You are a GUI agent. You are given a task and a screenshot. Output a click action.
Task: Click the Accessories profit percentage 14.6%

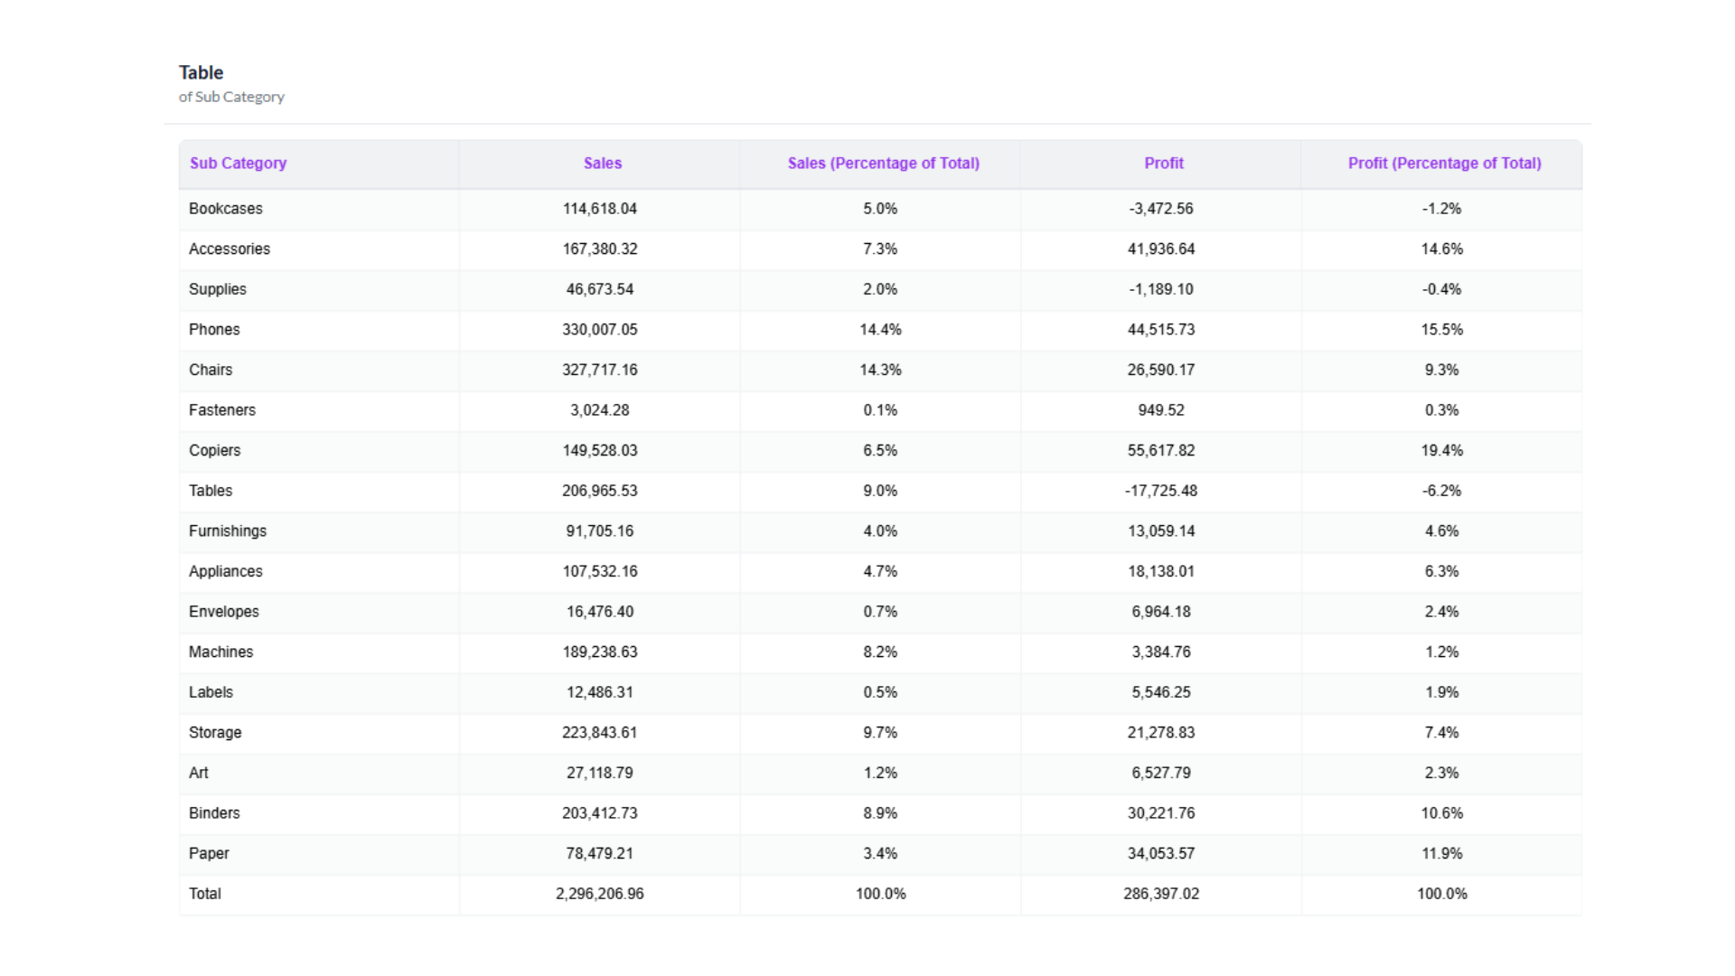point(1442,249)
